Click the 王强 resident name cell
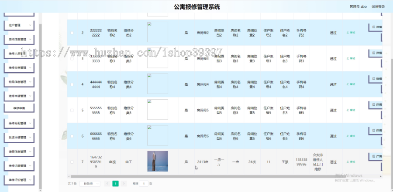This screenshot has height=192, width=393. (285, 162)
